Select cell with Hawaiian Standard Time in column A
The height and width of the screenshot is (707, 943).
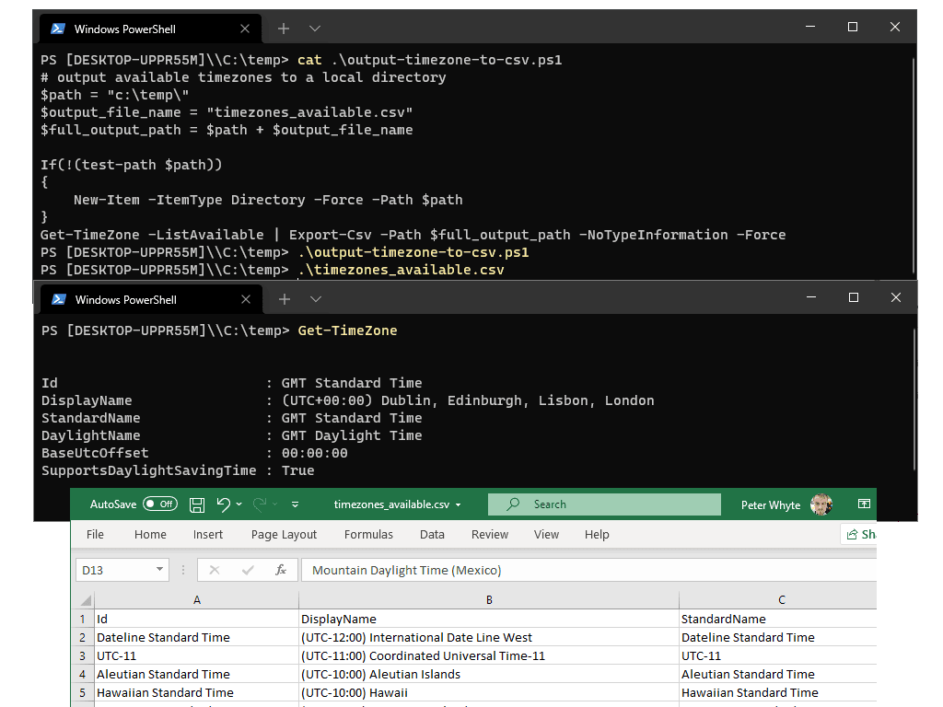(197, 692)
